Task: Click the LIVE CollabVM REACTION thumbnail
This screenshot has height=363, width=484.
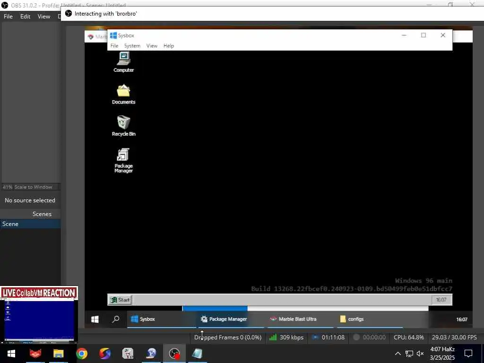Action: (39, 314)
